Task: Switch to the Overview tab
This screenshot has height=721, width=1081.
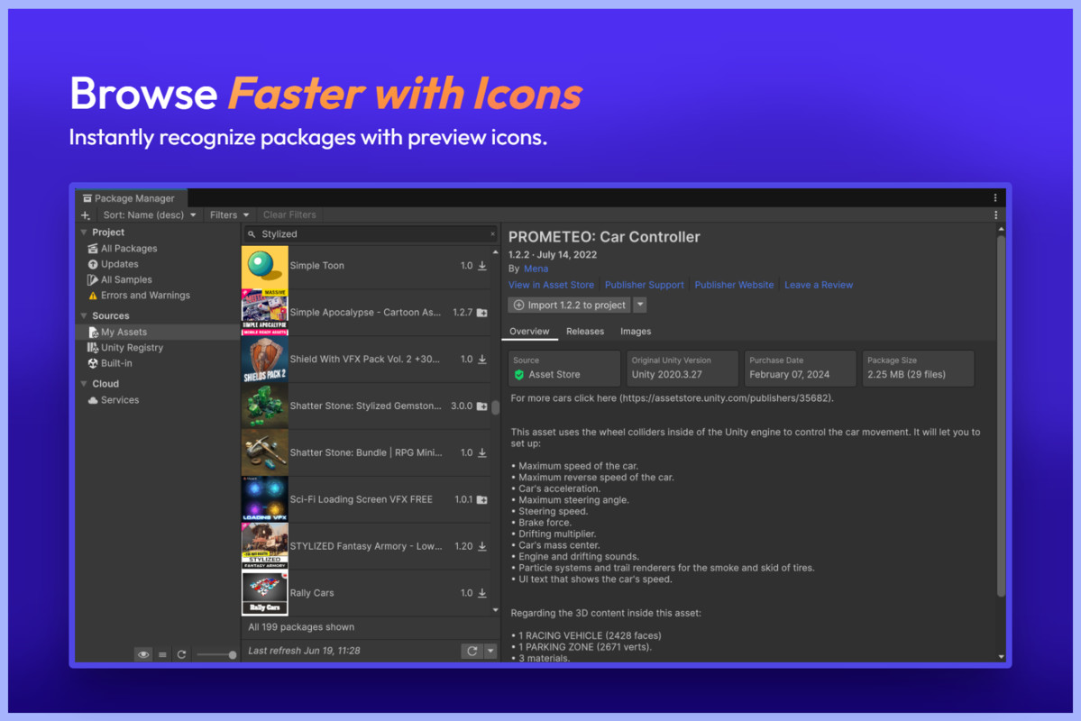Action: 529,332
